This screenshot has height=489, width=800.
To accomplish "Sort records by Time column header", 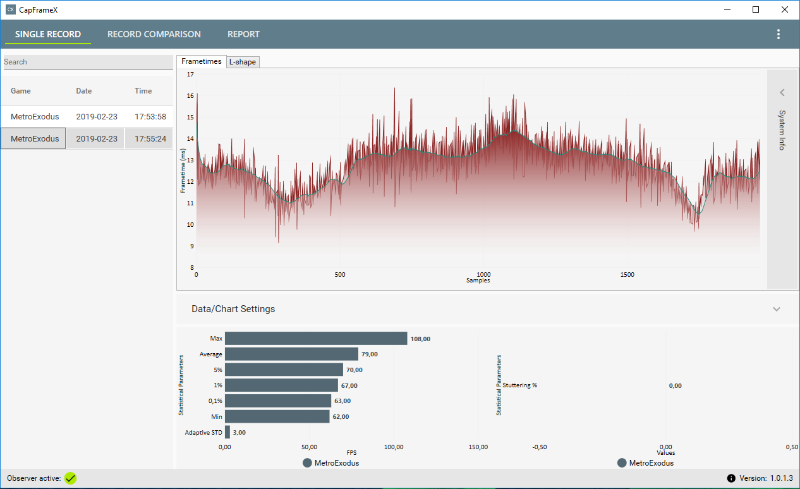I will (x=143, y=91).
